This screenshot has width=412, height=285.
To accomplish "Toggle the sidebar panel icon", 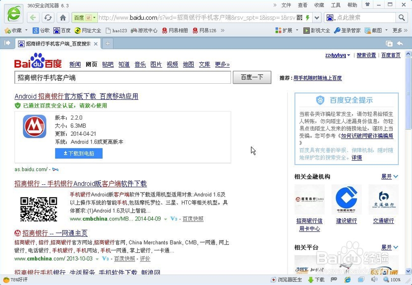I will pyautogui.click(x=7, y=43).
